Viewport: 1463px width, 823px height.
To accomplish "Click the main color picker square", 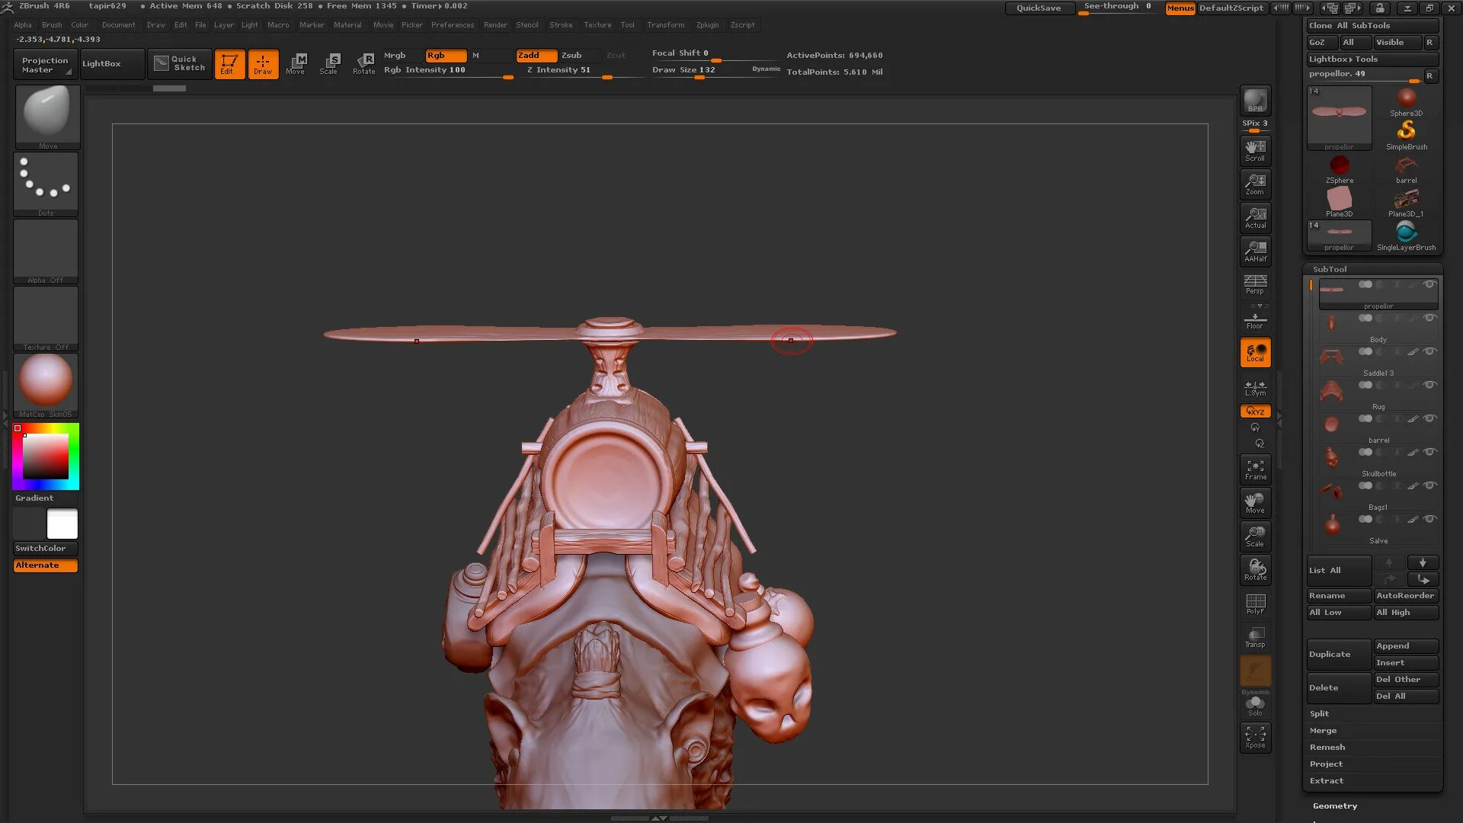I will (46, 456).
